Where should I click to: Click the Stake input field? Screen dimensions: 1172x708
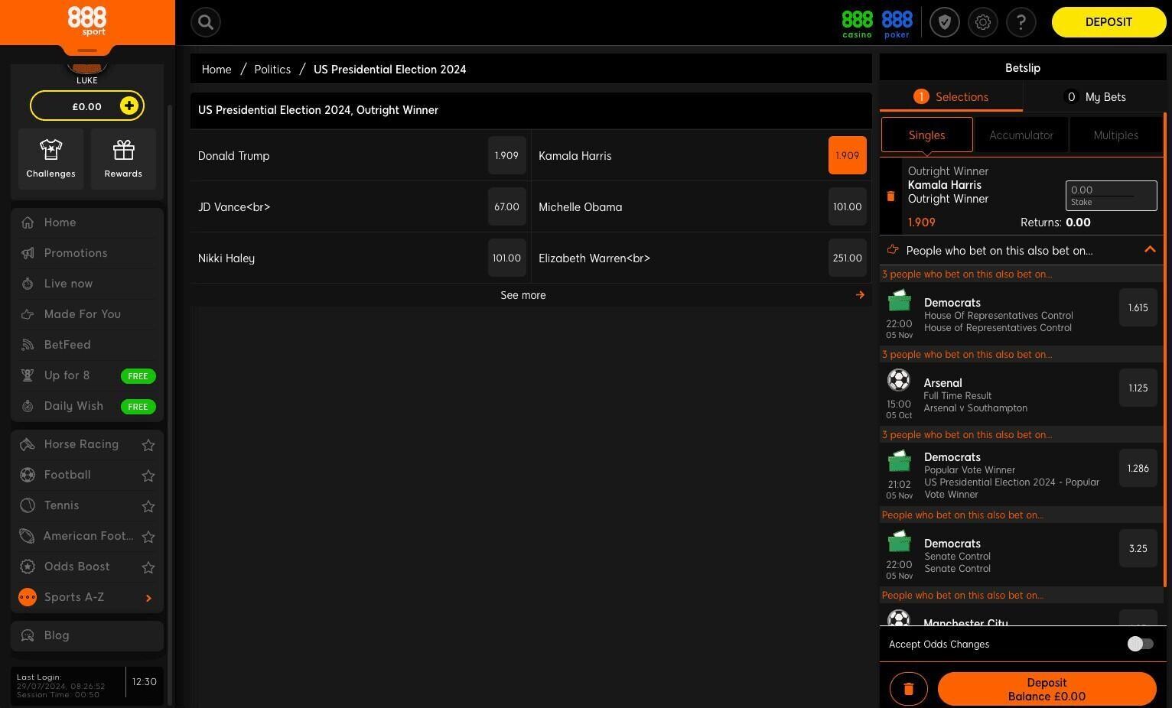click(1111, 195)
